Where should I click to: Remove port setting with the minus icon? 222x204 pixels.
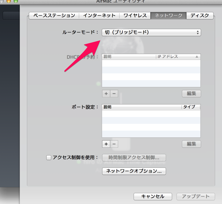coord(114,144)
